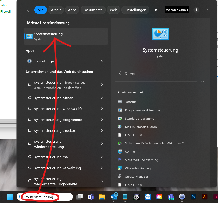Open File Explorer from the taskbar

[102, 197]
